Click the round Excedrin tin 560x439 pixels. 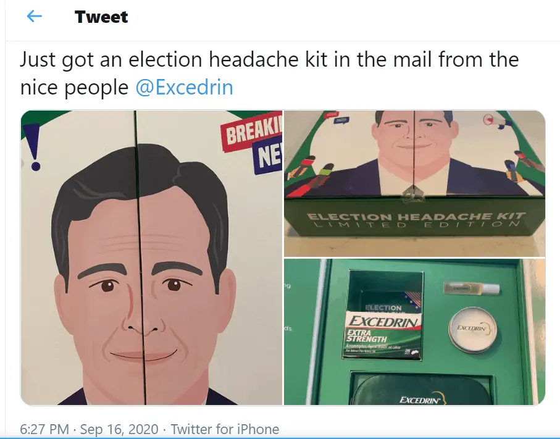point(472,330)
